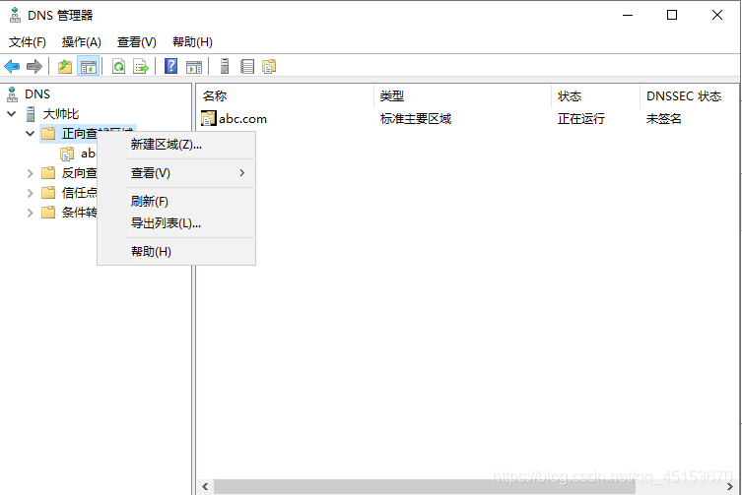Click the export list toolbar icon
This screenshot has height=495, width=742.
[141, 66]
